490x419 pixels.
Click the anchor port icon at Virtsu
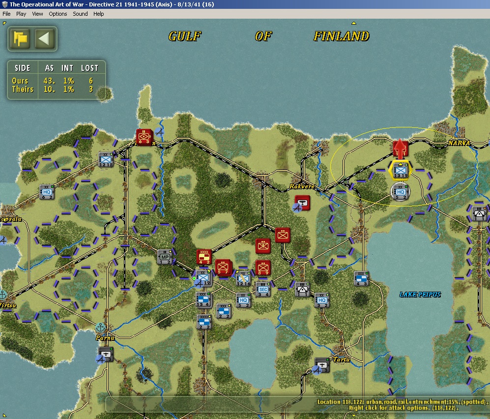tap(3, 295)
